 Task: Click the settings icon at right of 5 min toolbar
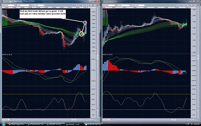point(97,5)
